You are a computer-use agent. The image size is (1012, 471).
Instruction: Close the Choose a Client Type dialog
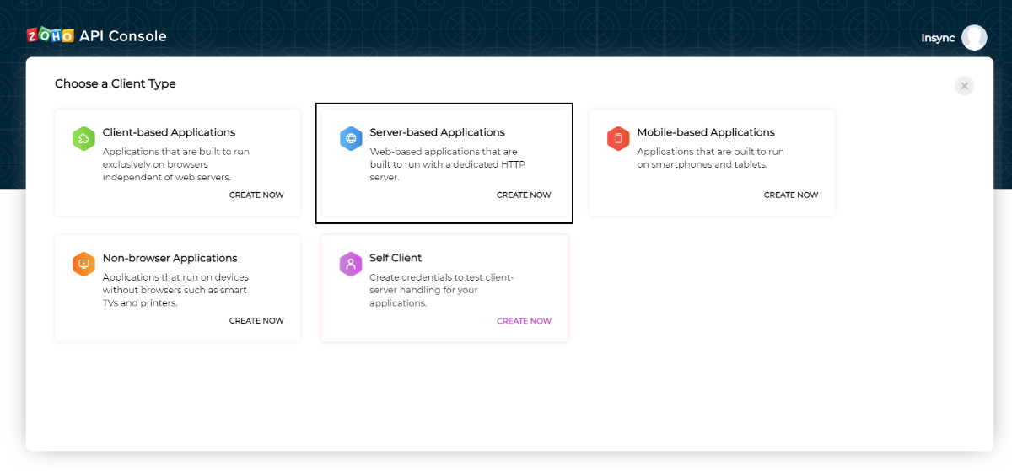click(965, 86)
